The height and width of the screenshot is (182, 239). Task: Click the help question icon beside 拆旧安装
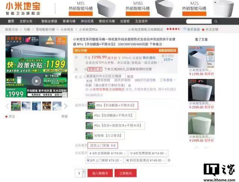[x=169, y=160]
